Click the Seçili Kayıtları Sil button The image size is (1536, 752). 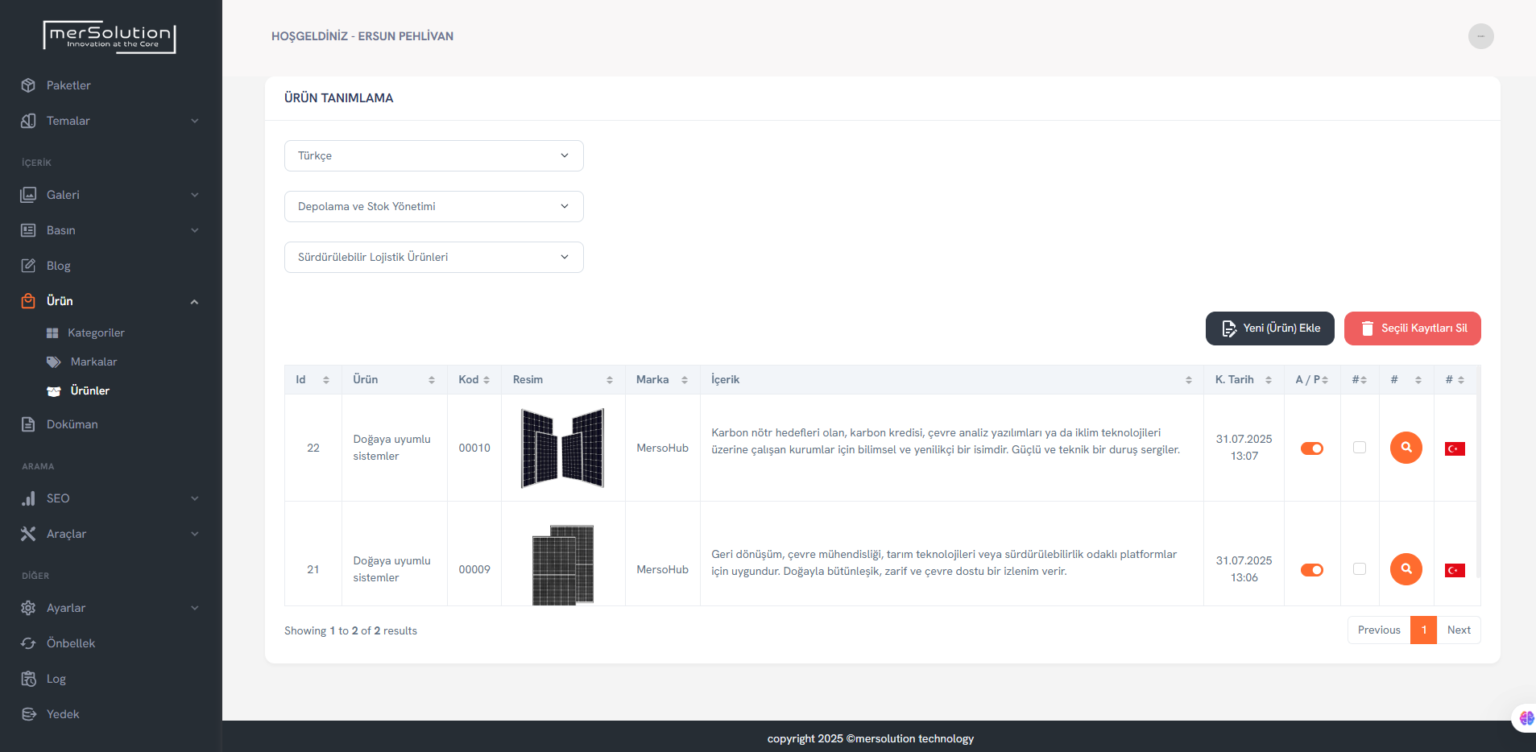[1412, 328]
